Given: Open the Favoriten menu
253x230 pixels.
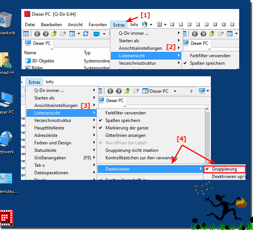Looking at the screenshot, I should click(x=98, y=25).
